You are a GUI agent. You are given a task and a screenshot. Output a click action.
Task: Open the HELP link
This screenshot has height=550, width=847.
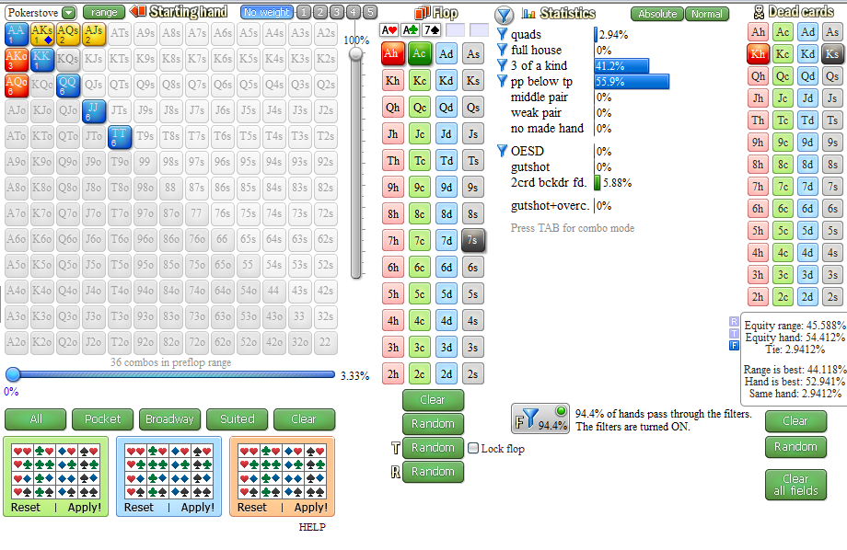[x=312, y=527]
